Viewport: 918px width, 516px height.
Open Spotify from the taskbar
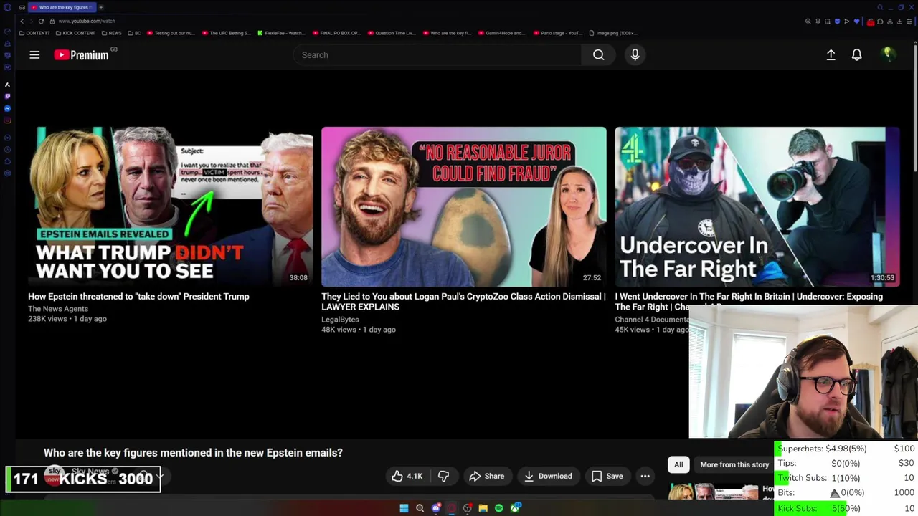click(498, 508)
